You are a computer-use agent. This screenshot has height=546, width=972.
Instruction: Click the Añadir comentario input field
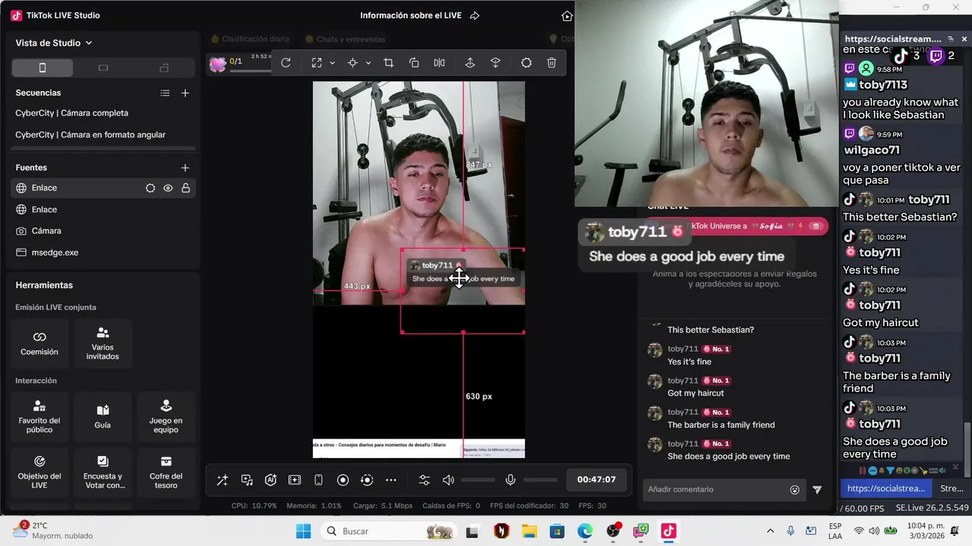pos(714,490)
